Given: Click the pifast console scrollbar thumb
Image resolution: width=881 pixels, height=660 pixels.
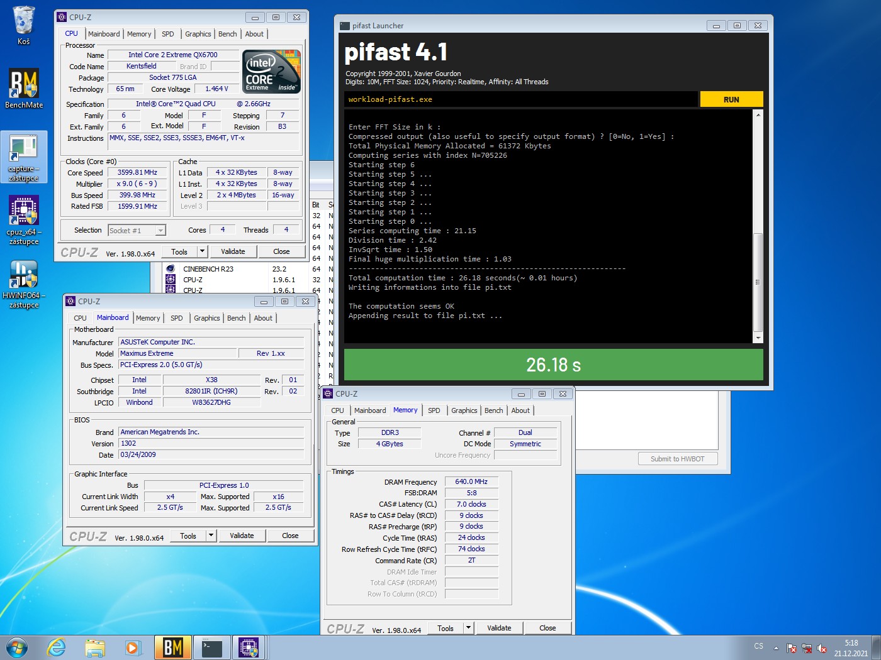Looking at the screenshot, I should (x=758, y=282).
